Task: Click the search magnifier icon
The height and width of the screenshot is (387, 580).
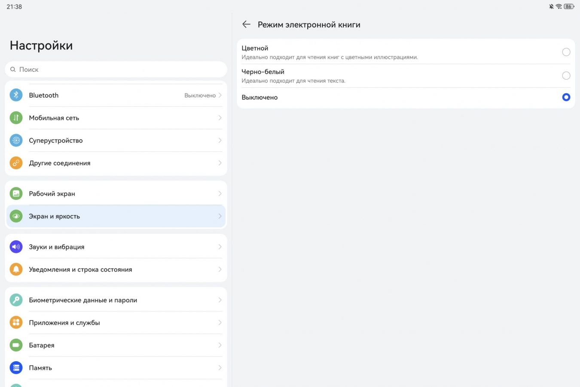Action: pyautogui.click(x=13, y=69)
